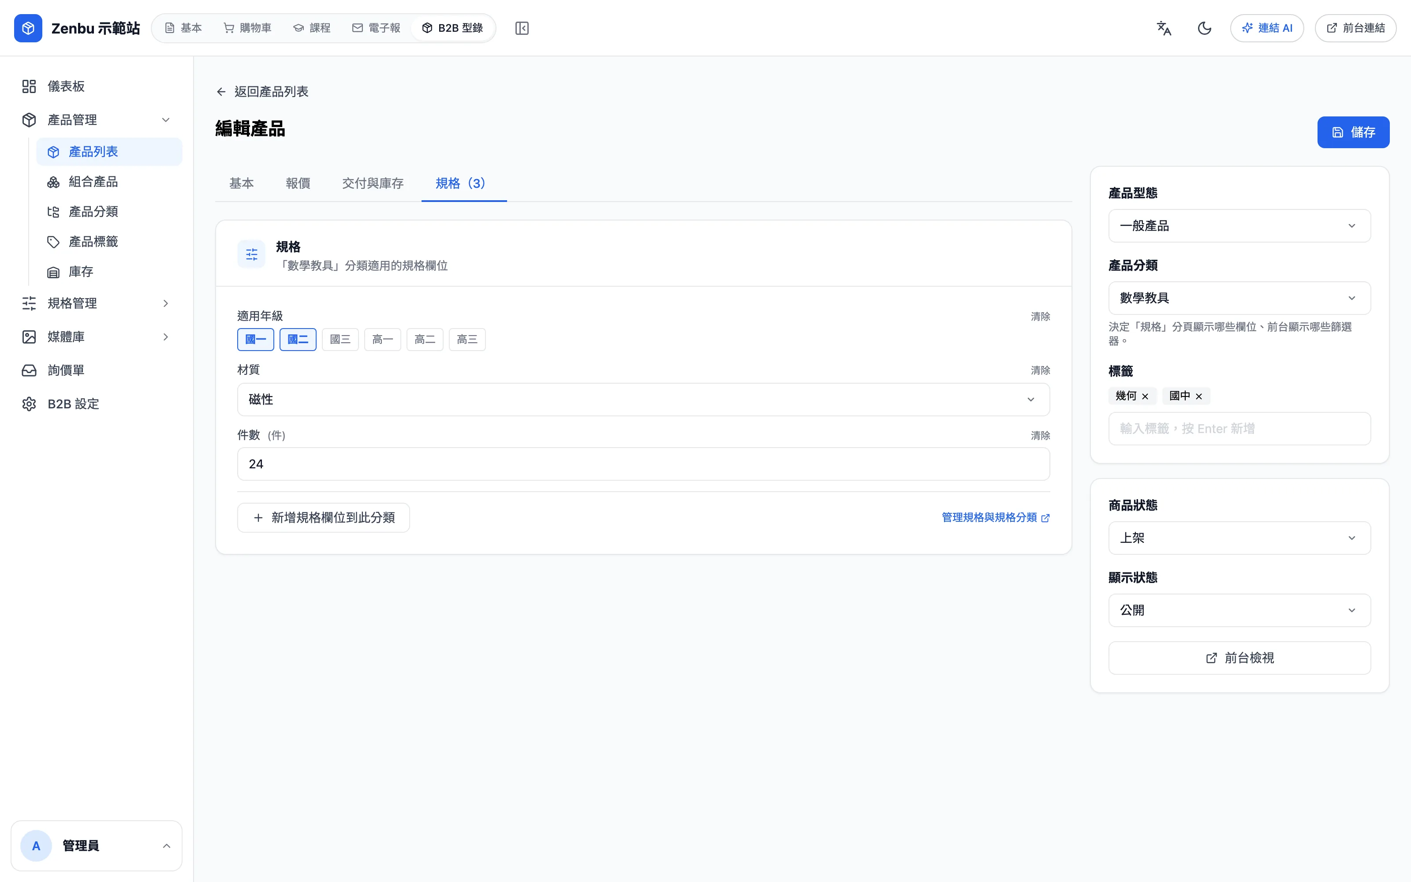The image size is (1411, 882).
Task: Open the 商品狀態 dropdown showing 上架
Action: [x=1239, y=538]
